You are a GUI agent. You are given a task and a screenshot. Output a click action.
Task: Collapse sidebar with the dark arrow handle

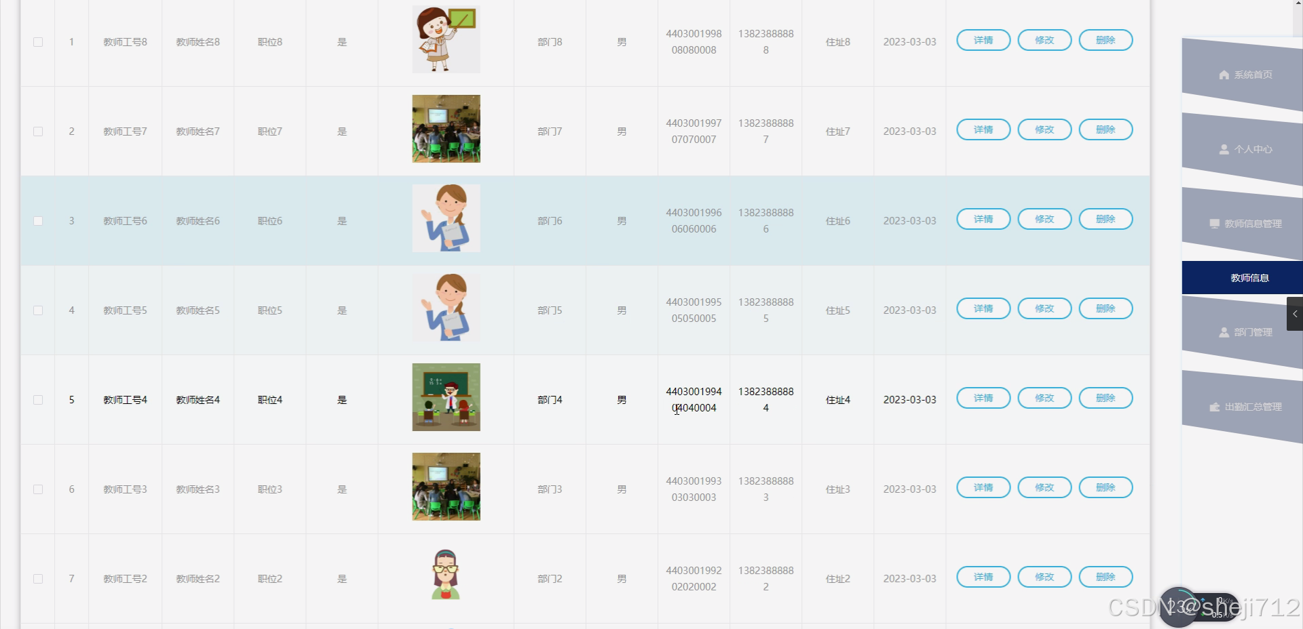pyautogui.click(x=1295, y=314)
